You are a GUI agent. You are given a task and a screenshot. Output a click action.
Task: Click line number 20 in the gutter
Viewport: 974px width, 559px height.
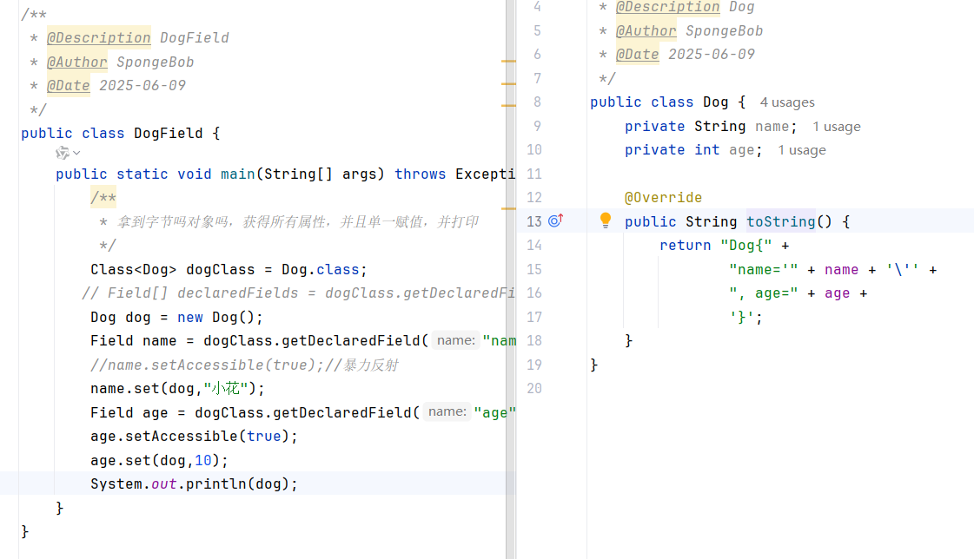(x=534, y=388)
